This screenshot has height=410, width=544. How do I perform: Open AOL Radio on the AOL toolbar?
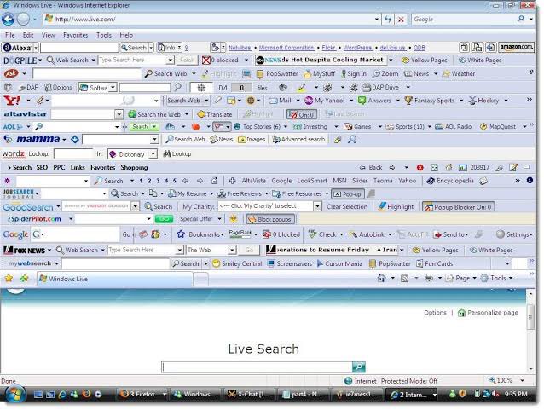point(454,127)
